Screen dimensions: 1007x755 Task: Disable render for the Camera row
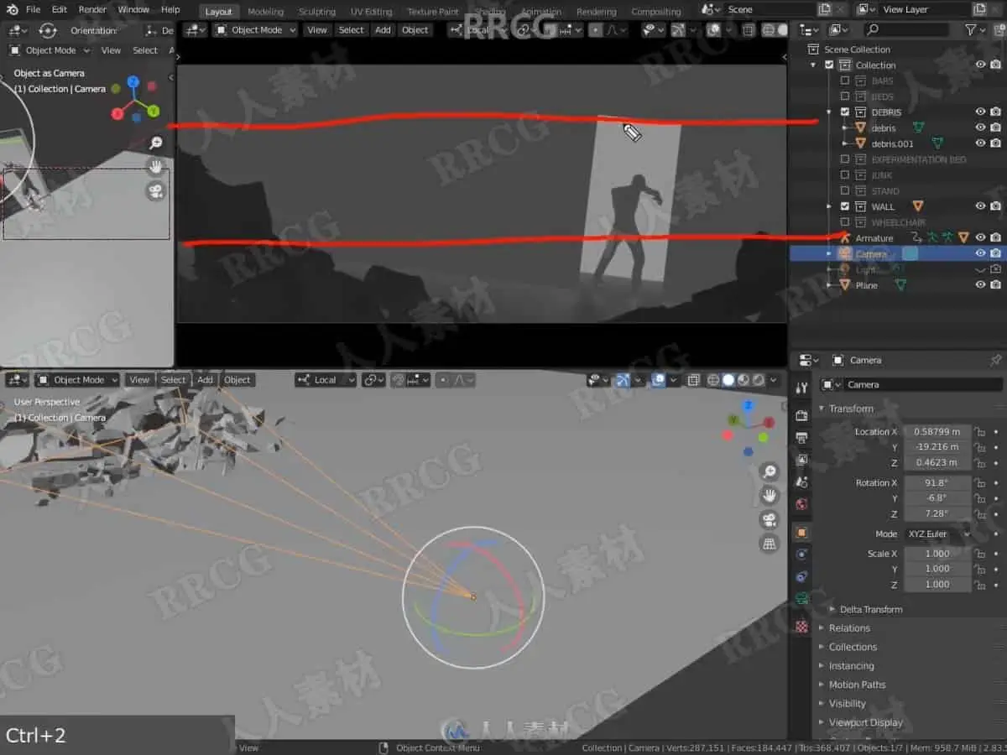point(995,253)
